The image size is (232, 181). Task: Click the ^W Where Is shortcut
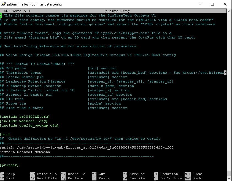coord(73,174)
